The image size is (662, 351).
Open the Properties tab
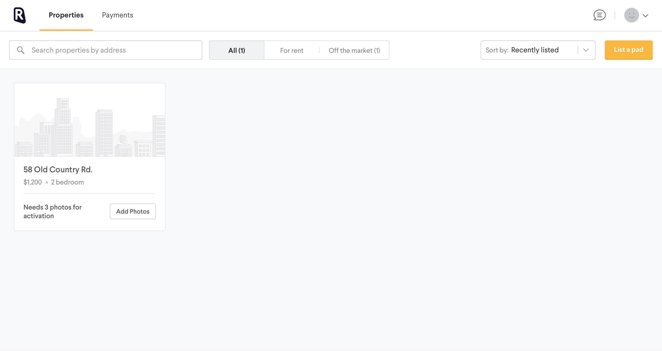(x=66, y=15)
